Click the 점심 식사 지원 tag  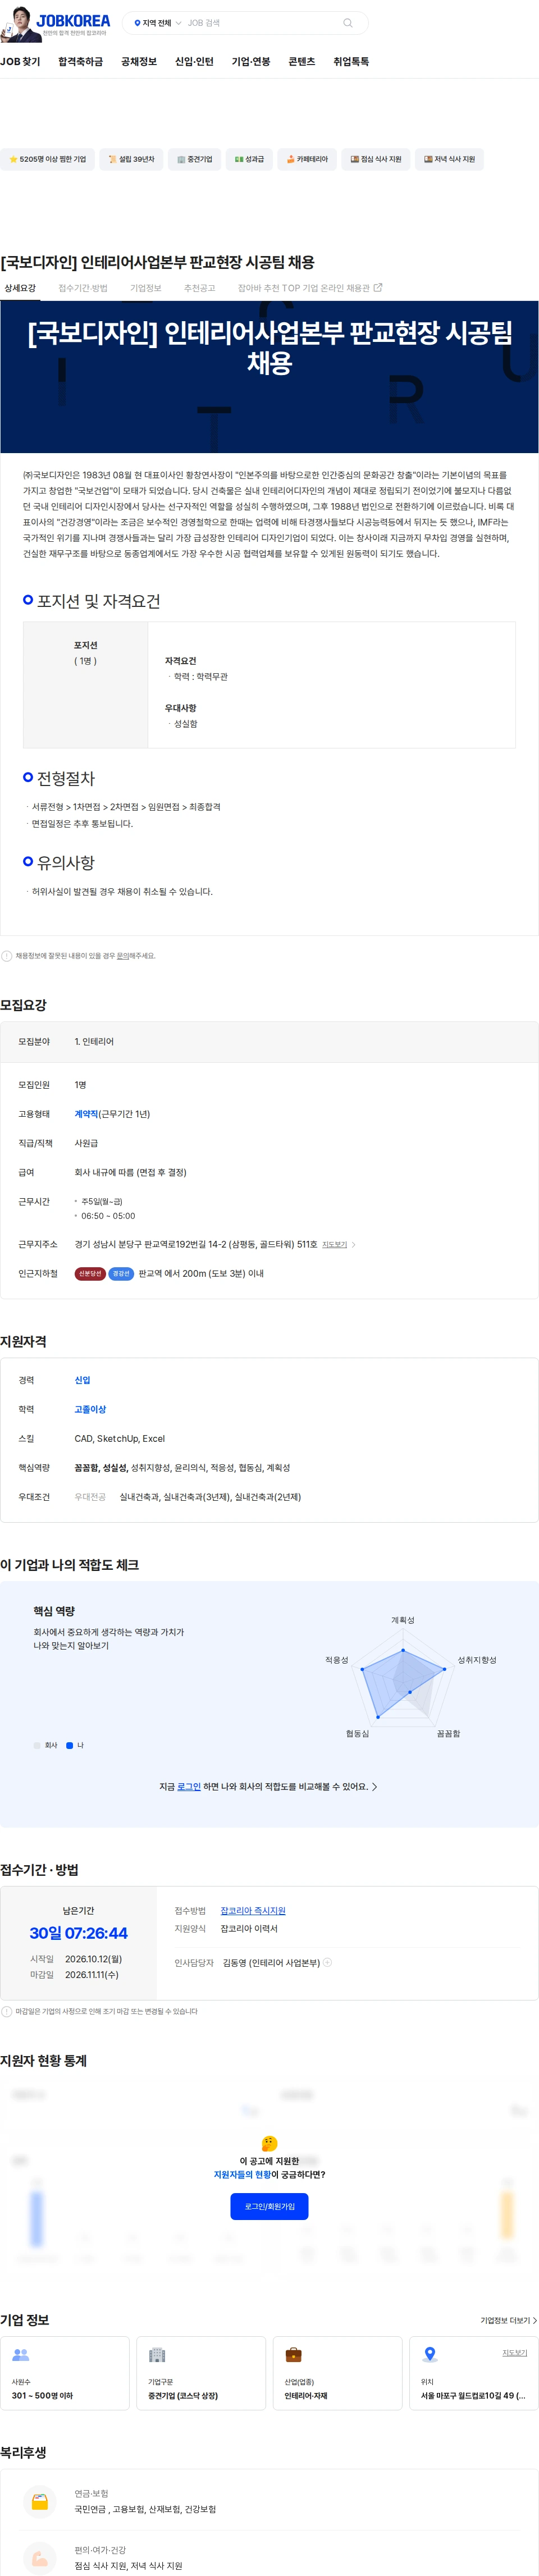375,159
